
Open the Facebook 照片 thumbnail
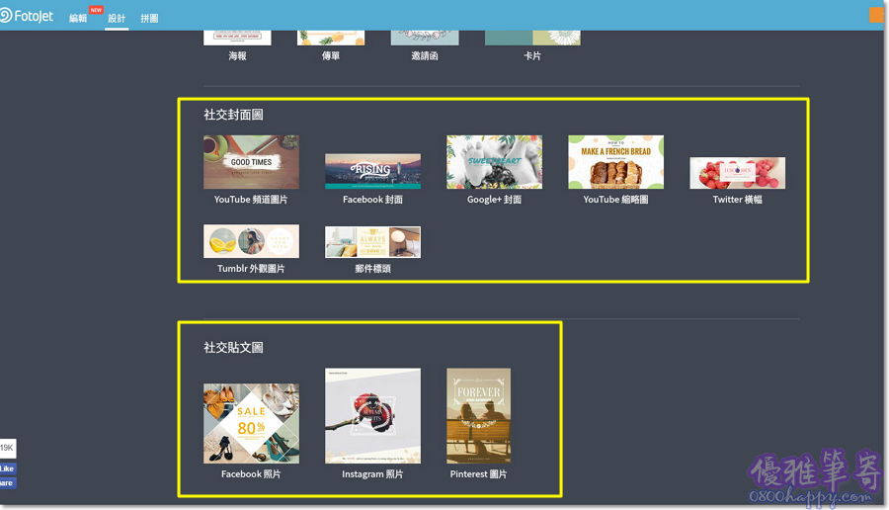pyautogui.click(x=251, y=423)
